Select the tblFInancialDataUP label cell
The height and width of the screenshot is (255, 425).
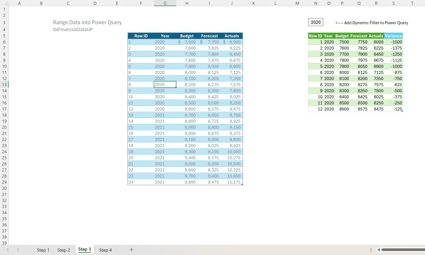pyautogui.click(x=73, y=30)
